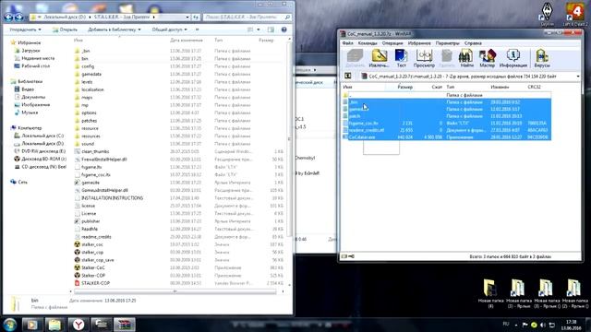Show archive Info (Информация) in WinRAR
Screen dimensions: 591x332
(513, 58)
